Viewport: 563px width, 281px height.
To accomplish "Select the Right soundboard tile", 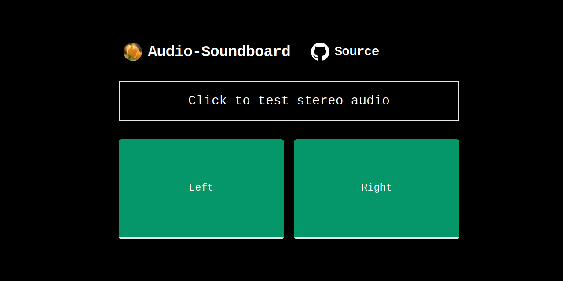I will click(377, 188).
